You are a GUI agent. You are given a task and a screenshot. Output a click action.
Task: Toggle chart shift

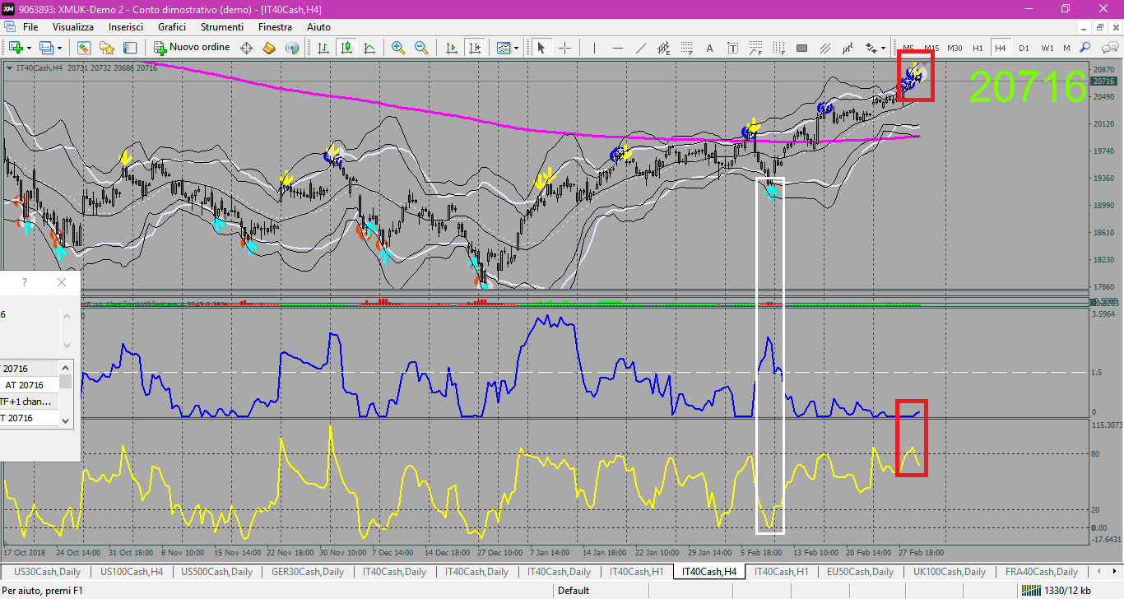click(x=474, y=48)
